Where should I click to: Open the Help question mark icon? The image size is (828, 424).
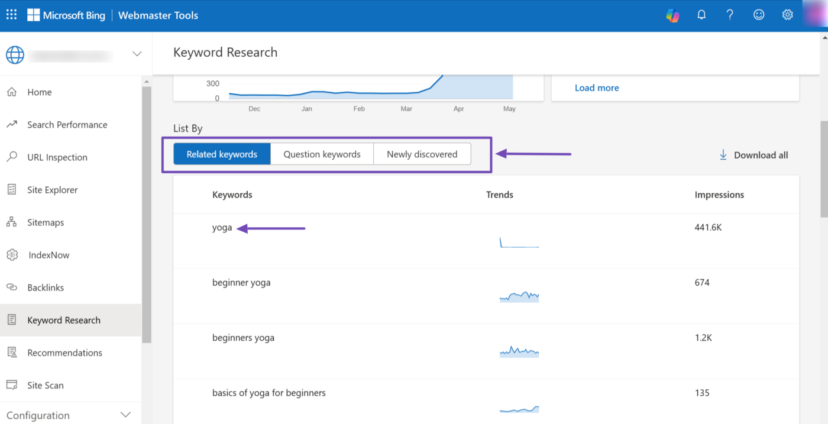(x=730, y=15)
